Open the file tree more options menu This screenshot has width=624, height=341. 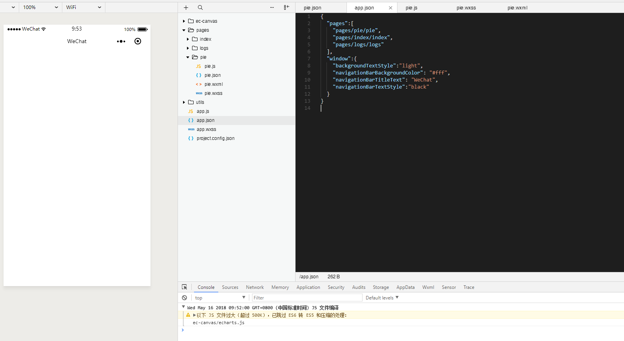(x=272, y=7)
